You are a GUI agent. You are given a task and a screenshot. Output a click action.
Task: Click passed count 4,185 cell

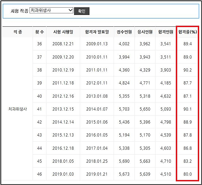point(166,83)
